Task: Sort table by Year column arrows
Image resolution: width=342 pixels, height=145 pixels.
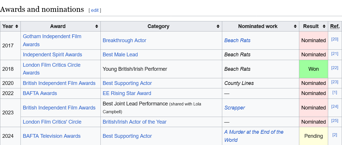Action: tap(17, 26)
